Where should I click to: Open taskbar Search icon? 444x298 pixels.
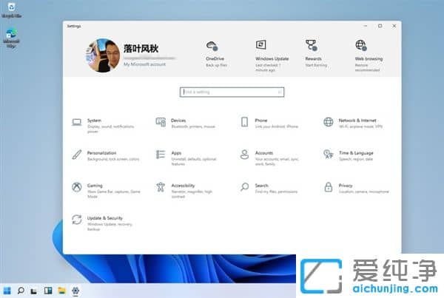pos(21,291)
